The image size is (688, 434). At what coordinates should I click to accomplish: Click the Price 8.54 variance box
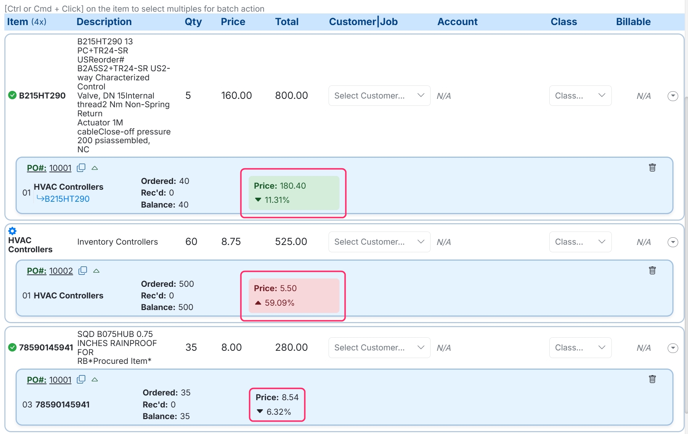click(x=277, y=405)
